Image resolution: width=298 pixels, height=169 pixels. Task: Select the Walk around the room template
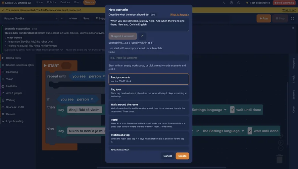coord(149,108)
